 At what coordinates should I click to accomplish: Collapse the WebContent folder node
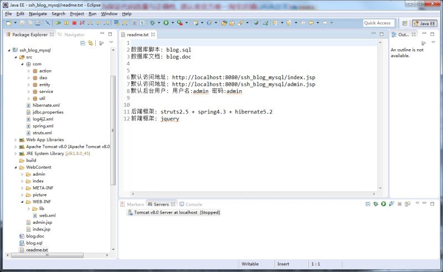pyautogui.click(x=16, y=168)
